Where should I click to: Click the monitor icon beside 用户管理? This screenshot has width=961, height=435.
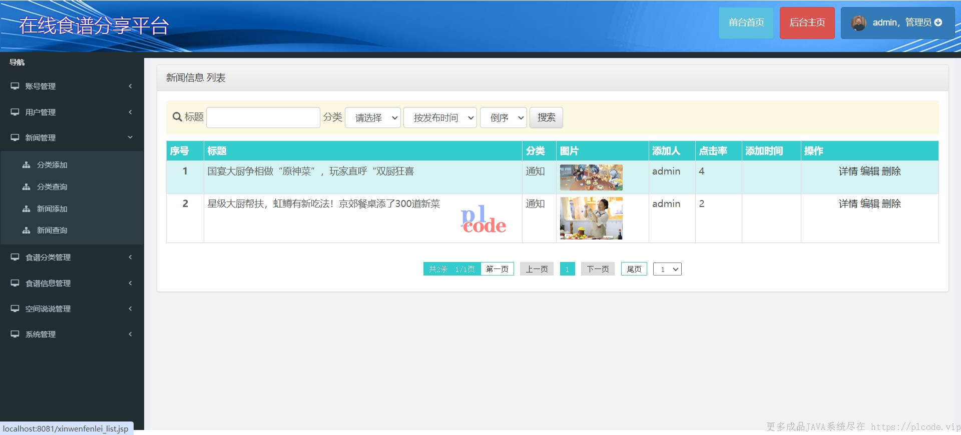coord(15,112)
